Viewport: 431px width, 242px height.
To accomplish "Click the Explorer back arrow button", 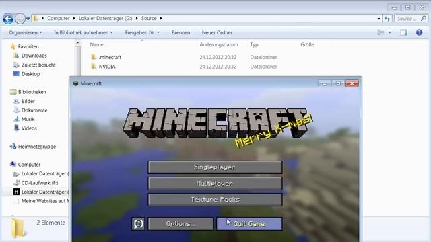I will [8, 19].
